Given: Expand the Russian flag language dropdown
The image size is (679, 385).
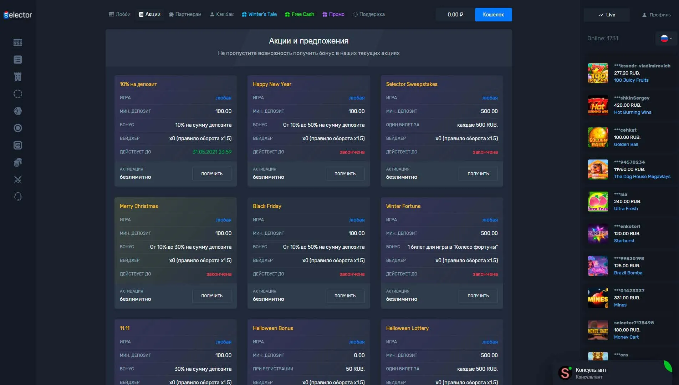Looking at the screenshot, I should coord(666,38).
